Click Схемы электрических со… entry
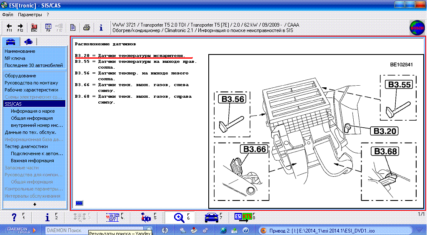Image resolution: width=427 pixels, height=235 pixels. click(34, 97)
